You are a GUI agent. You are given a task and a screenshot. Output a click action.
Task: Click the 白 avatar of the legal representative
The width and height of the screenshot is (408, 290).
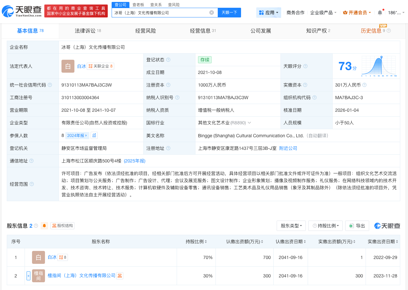point(68,66)
